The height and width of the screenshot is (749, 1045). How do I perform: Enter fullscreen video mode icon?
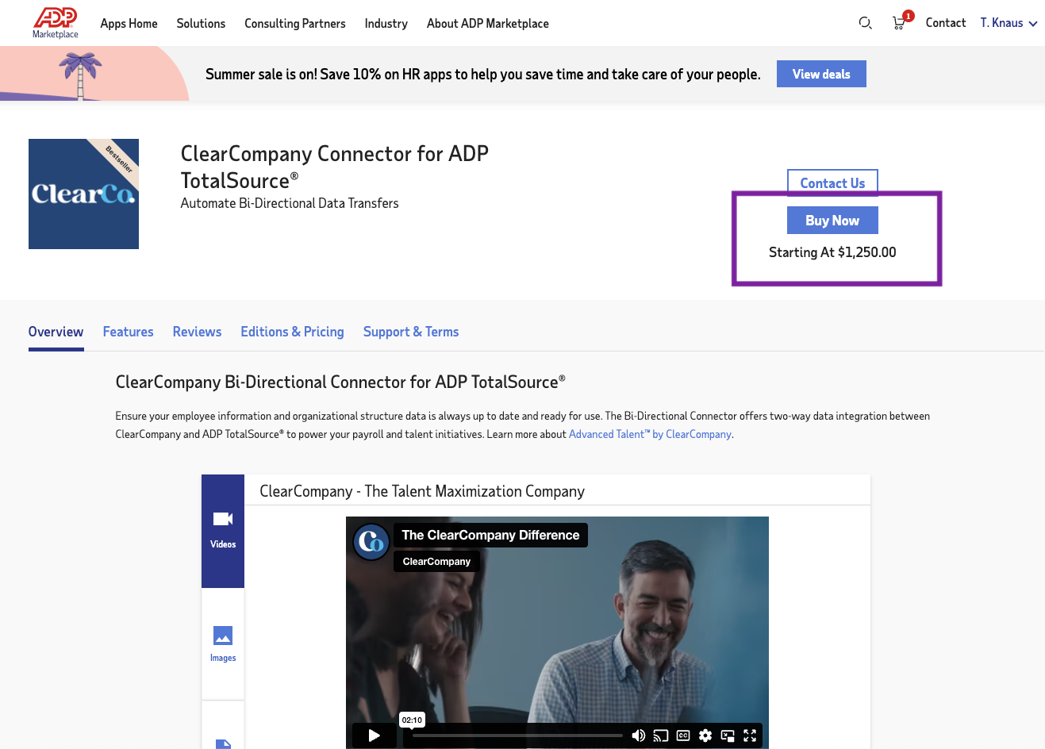tap(750, 736)
